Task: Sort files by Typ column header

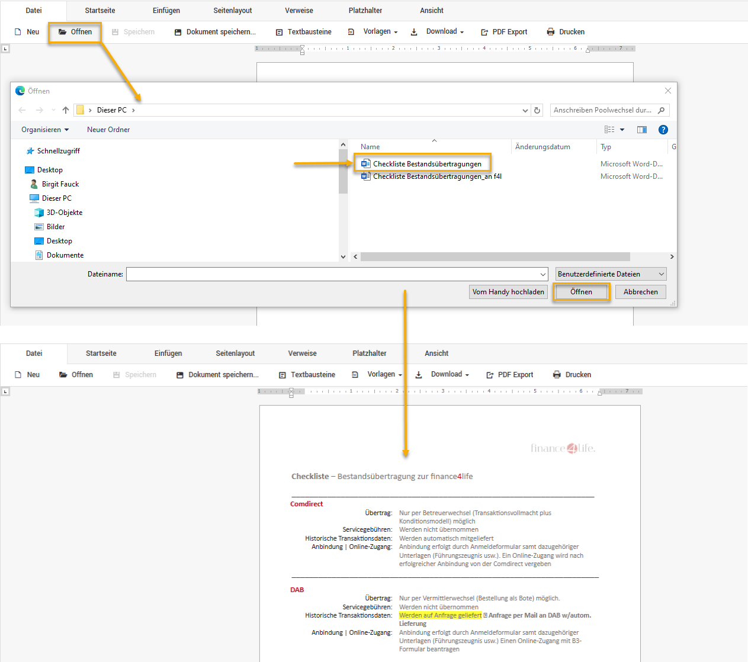Action: point(606,147)
